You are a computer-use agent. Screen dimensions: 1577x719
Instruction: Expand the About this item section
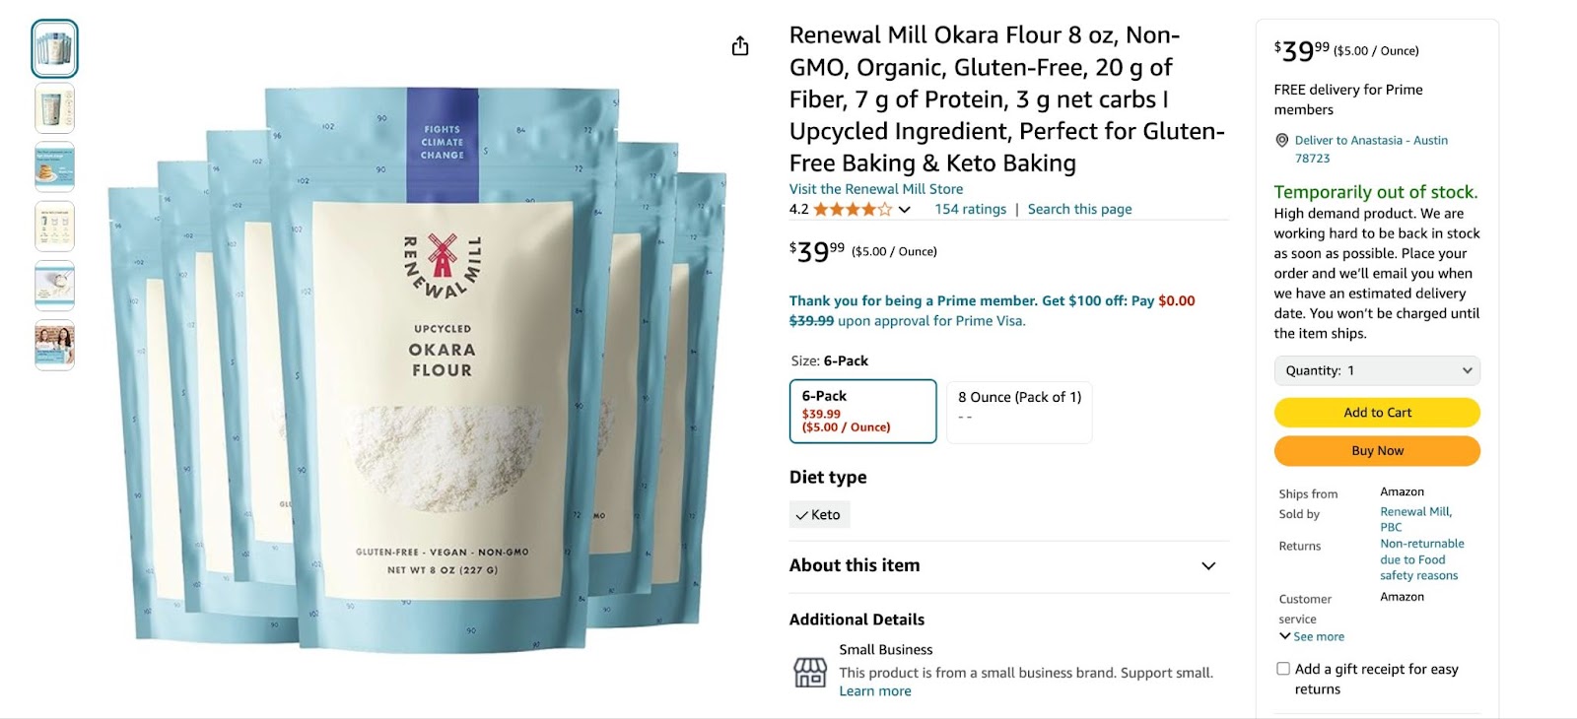pos(1008,565)
